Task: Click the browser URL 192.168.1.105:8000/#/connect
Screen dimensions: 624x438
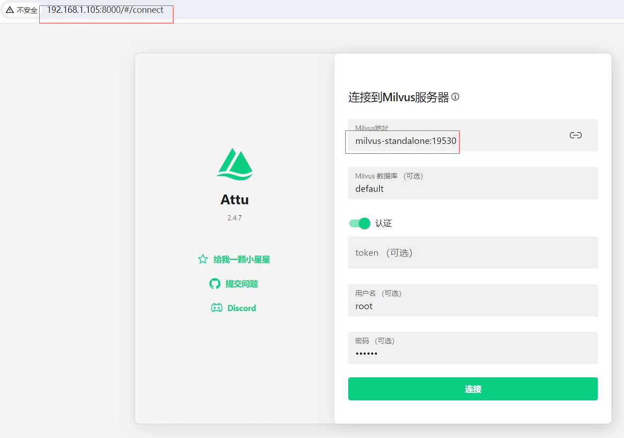Action: pos(105,10)
